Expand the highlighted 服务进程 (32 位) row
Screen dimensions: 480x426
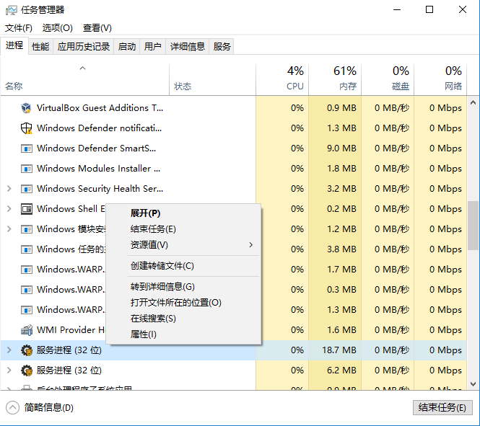point(9,350)
